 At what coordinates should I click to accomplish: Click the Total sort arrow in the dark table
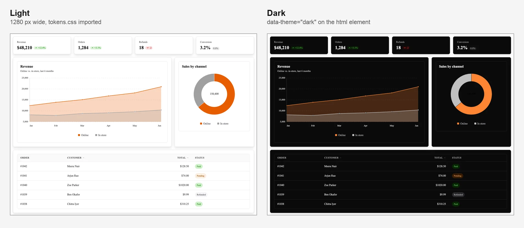(445, 158)
